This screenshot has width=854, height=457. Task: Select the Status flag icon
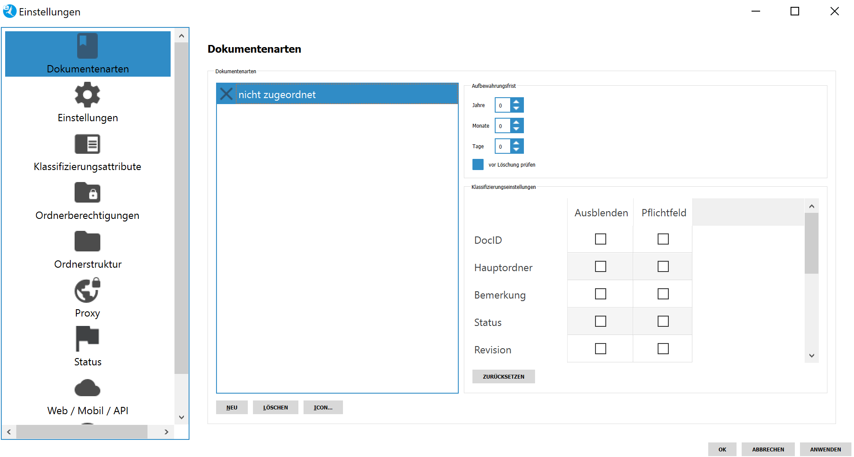click(87, 338)
